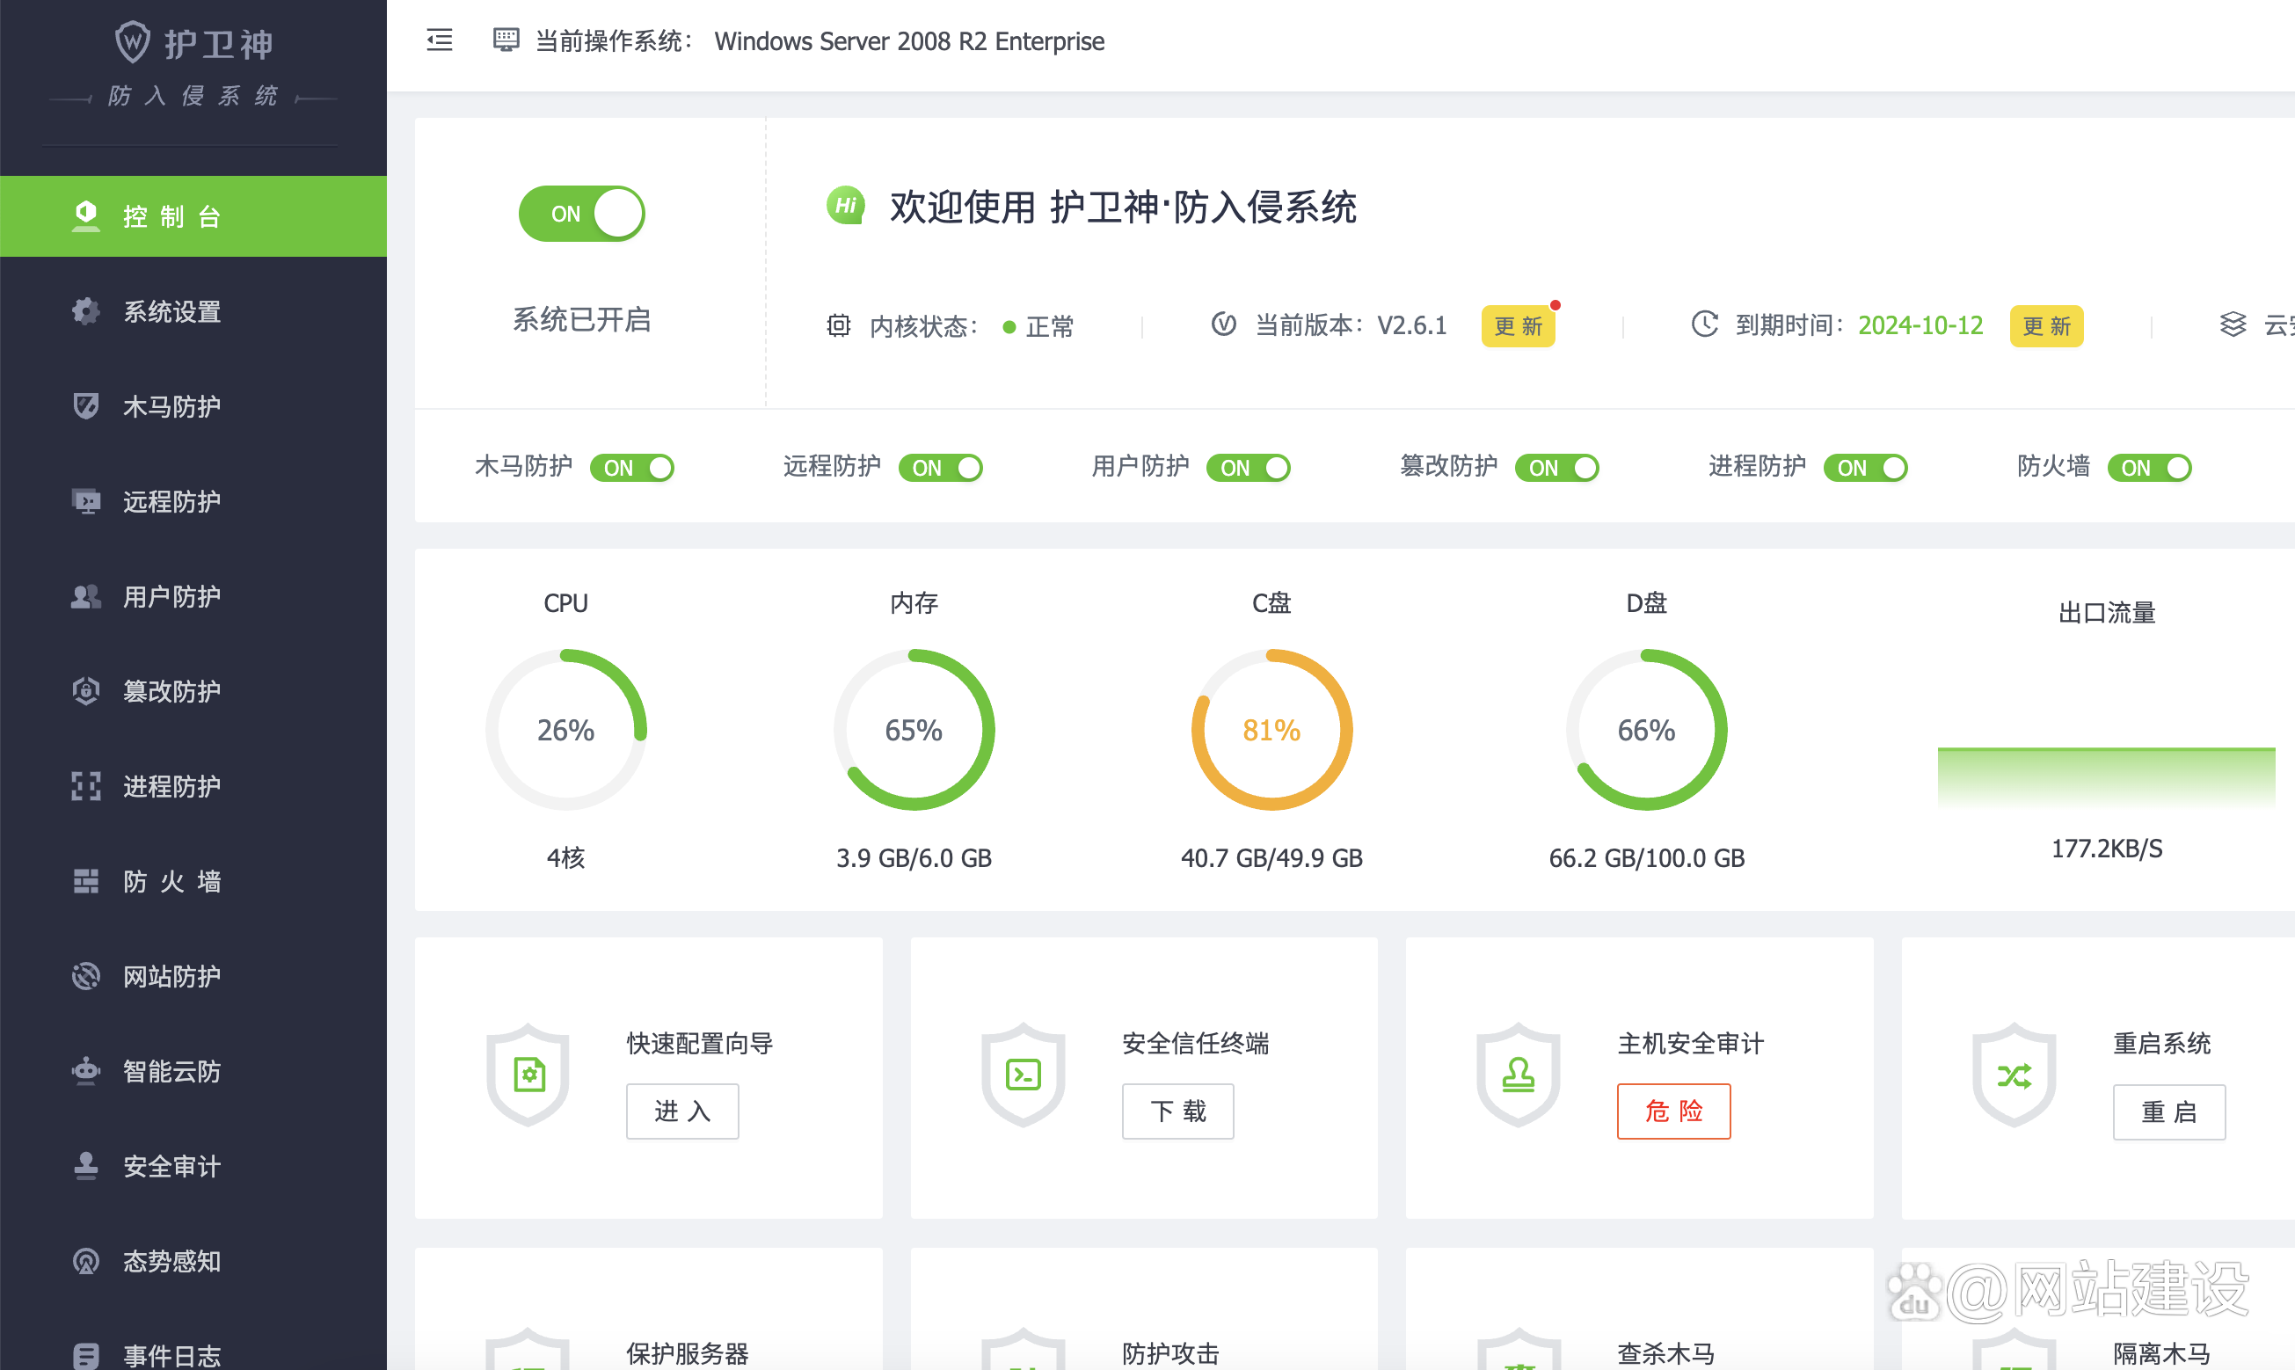The width and height of the screenshot is (2295, 1370).
Task: Toggle the 篡改防护 ON switch
Action: [x=1556, y=467]
